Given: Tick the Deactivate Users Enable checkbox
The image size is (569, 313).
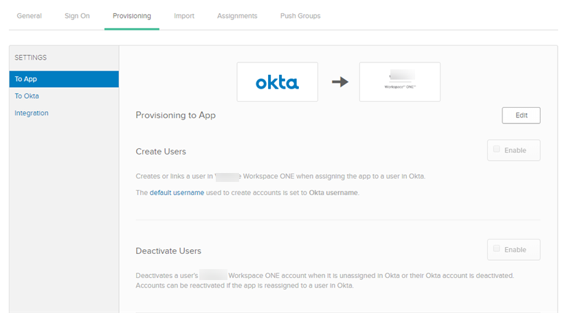Looking at the screenshot, I should tap(496, 248).
